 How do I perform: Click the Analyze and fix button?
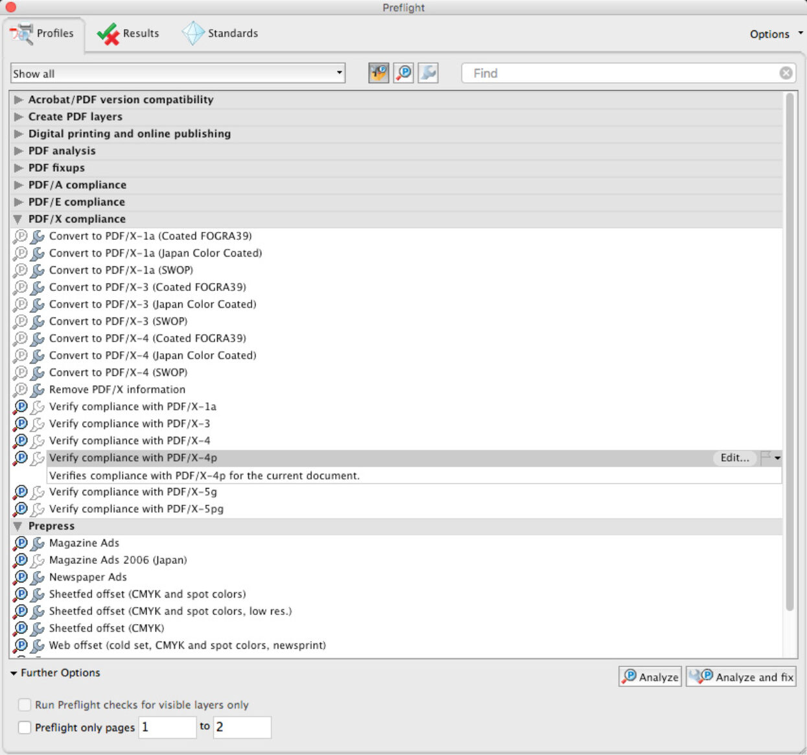tap(741, 677)
